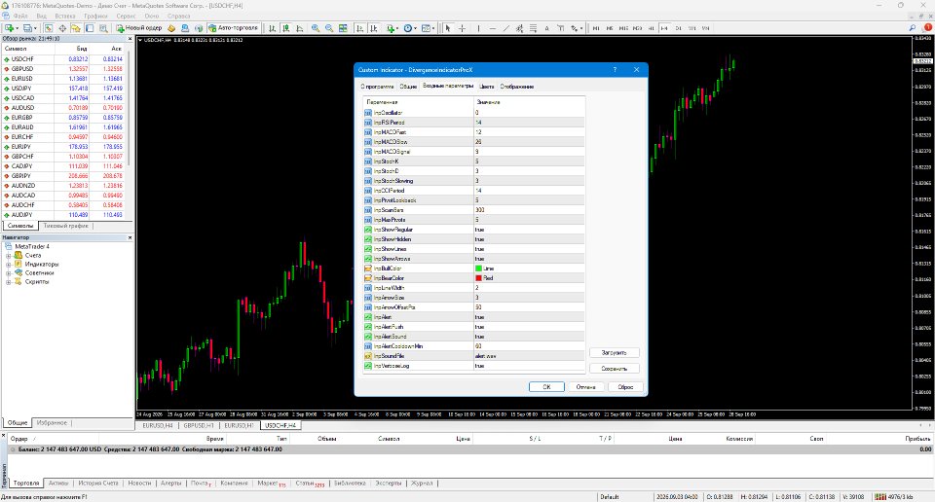This screenshot has height=502, width=935.
Task: Toggle the Chart Shift icon
Action: 373,28
